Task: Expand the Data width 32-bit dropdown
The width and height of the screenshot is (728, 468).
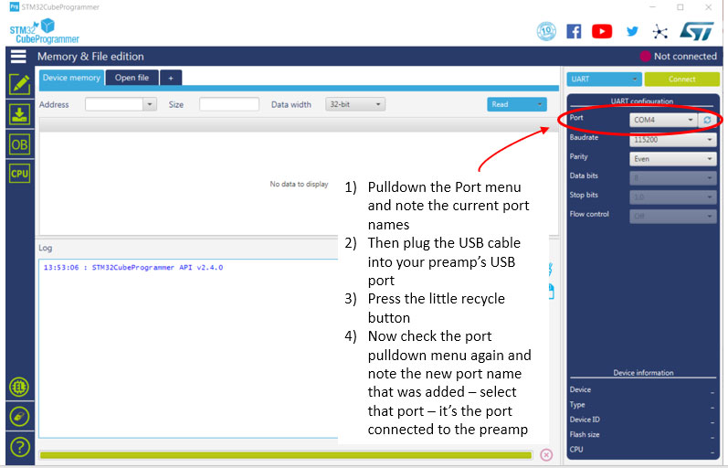Action: (x=355, y=104)
